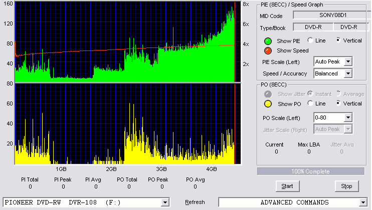The width and height of the screenshot is (372, 210).
Task: Click the Start button
Action: (287, 186)
